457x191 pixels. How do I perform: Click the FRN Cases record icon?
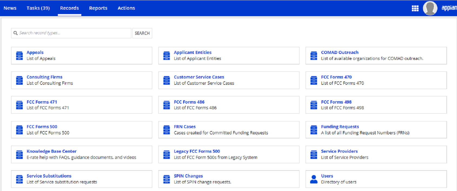[167, 130]
